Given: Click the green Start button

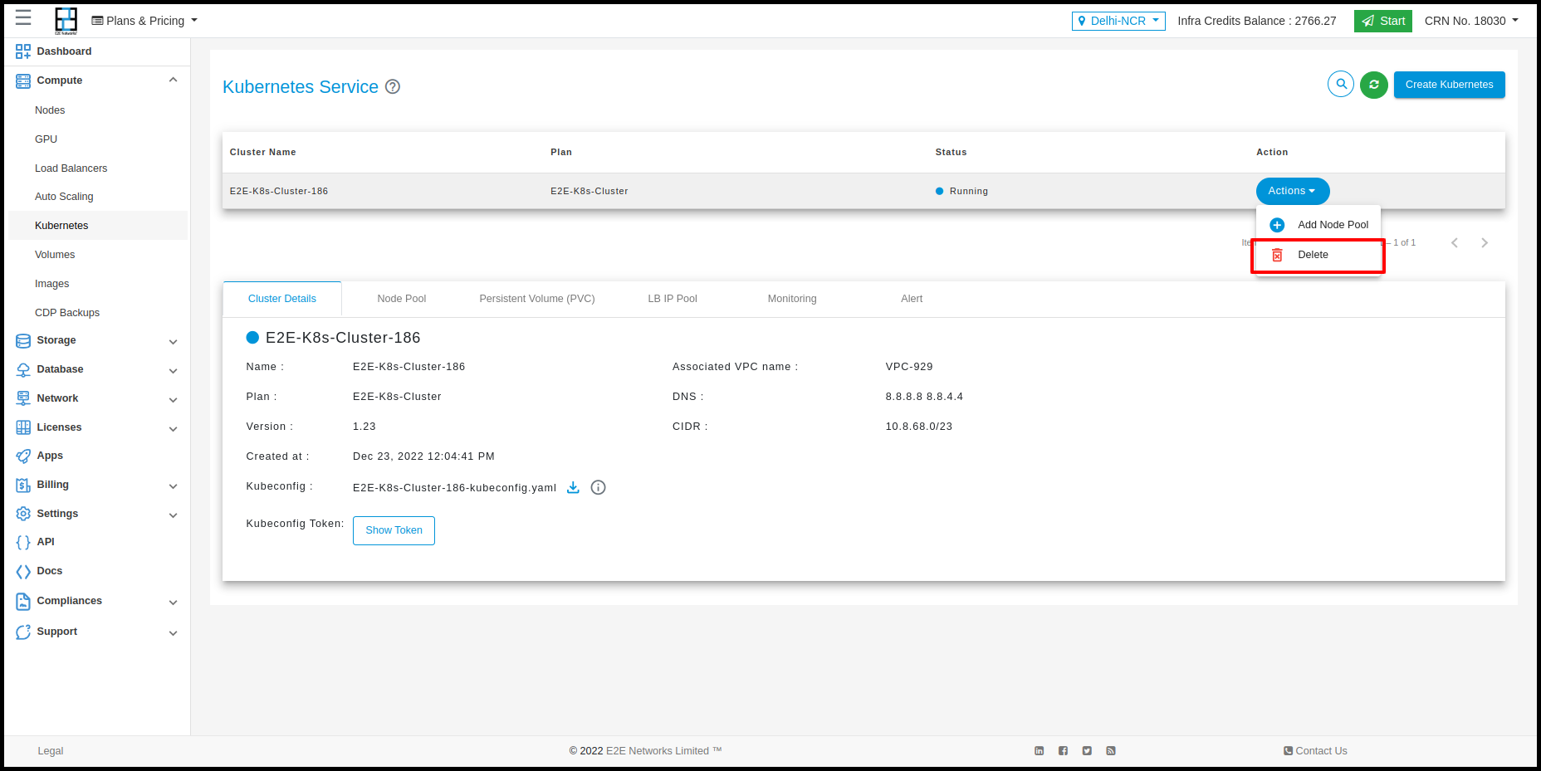Looking at the screenshot, I should pyautogui.click(x=1383, y=21).
